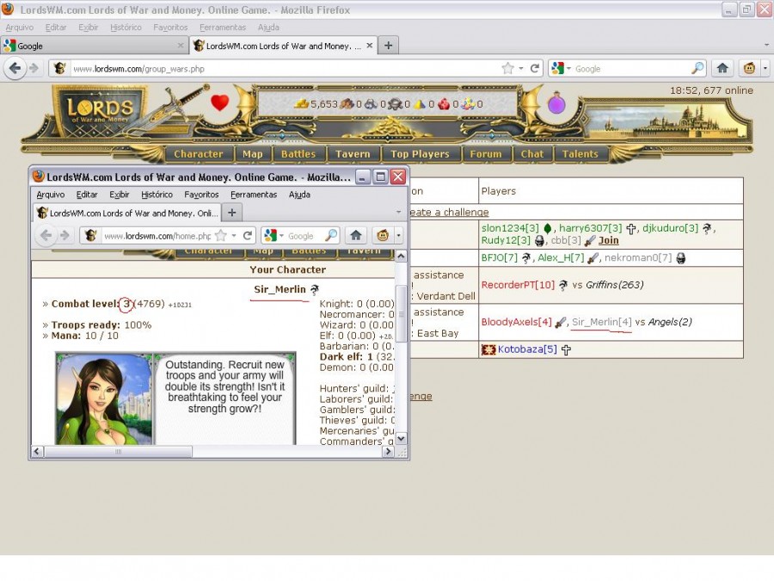Image resolution: width=774 pixels, height=581 pixels.
Task: Click vertical scrollbar down arrow in popup
Action: point(402,438)
